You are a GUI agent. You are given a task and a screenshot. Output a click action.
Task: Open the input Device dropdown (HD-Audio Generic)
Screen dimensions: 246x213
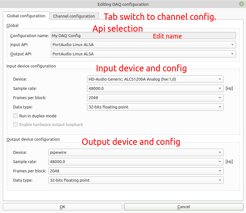(155, 79)
